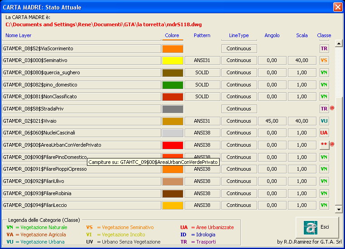Click the 45,00 angle field for Vivaio
345x249 pixels.
tap(272, 121)
